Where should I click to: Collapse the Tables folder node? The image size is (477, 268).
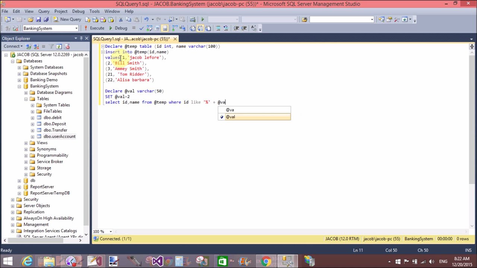26,99
